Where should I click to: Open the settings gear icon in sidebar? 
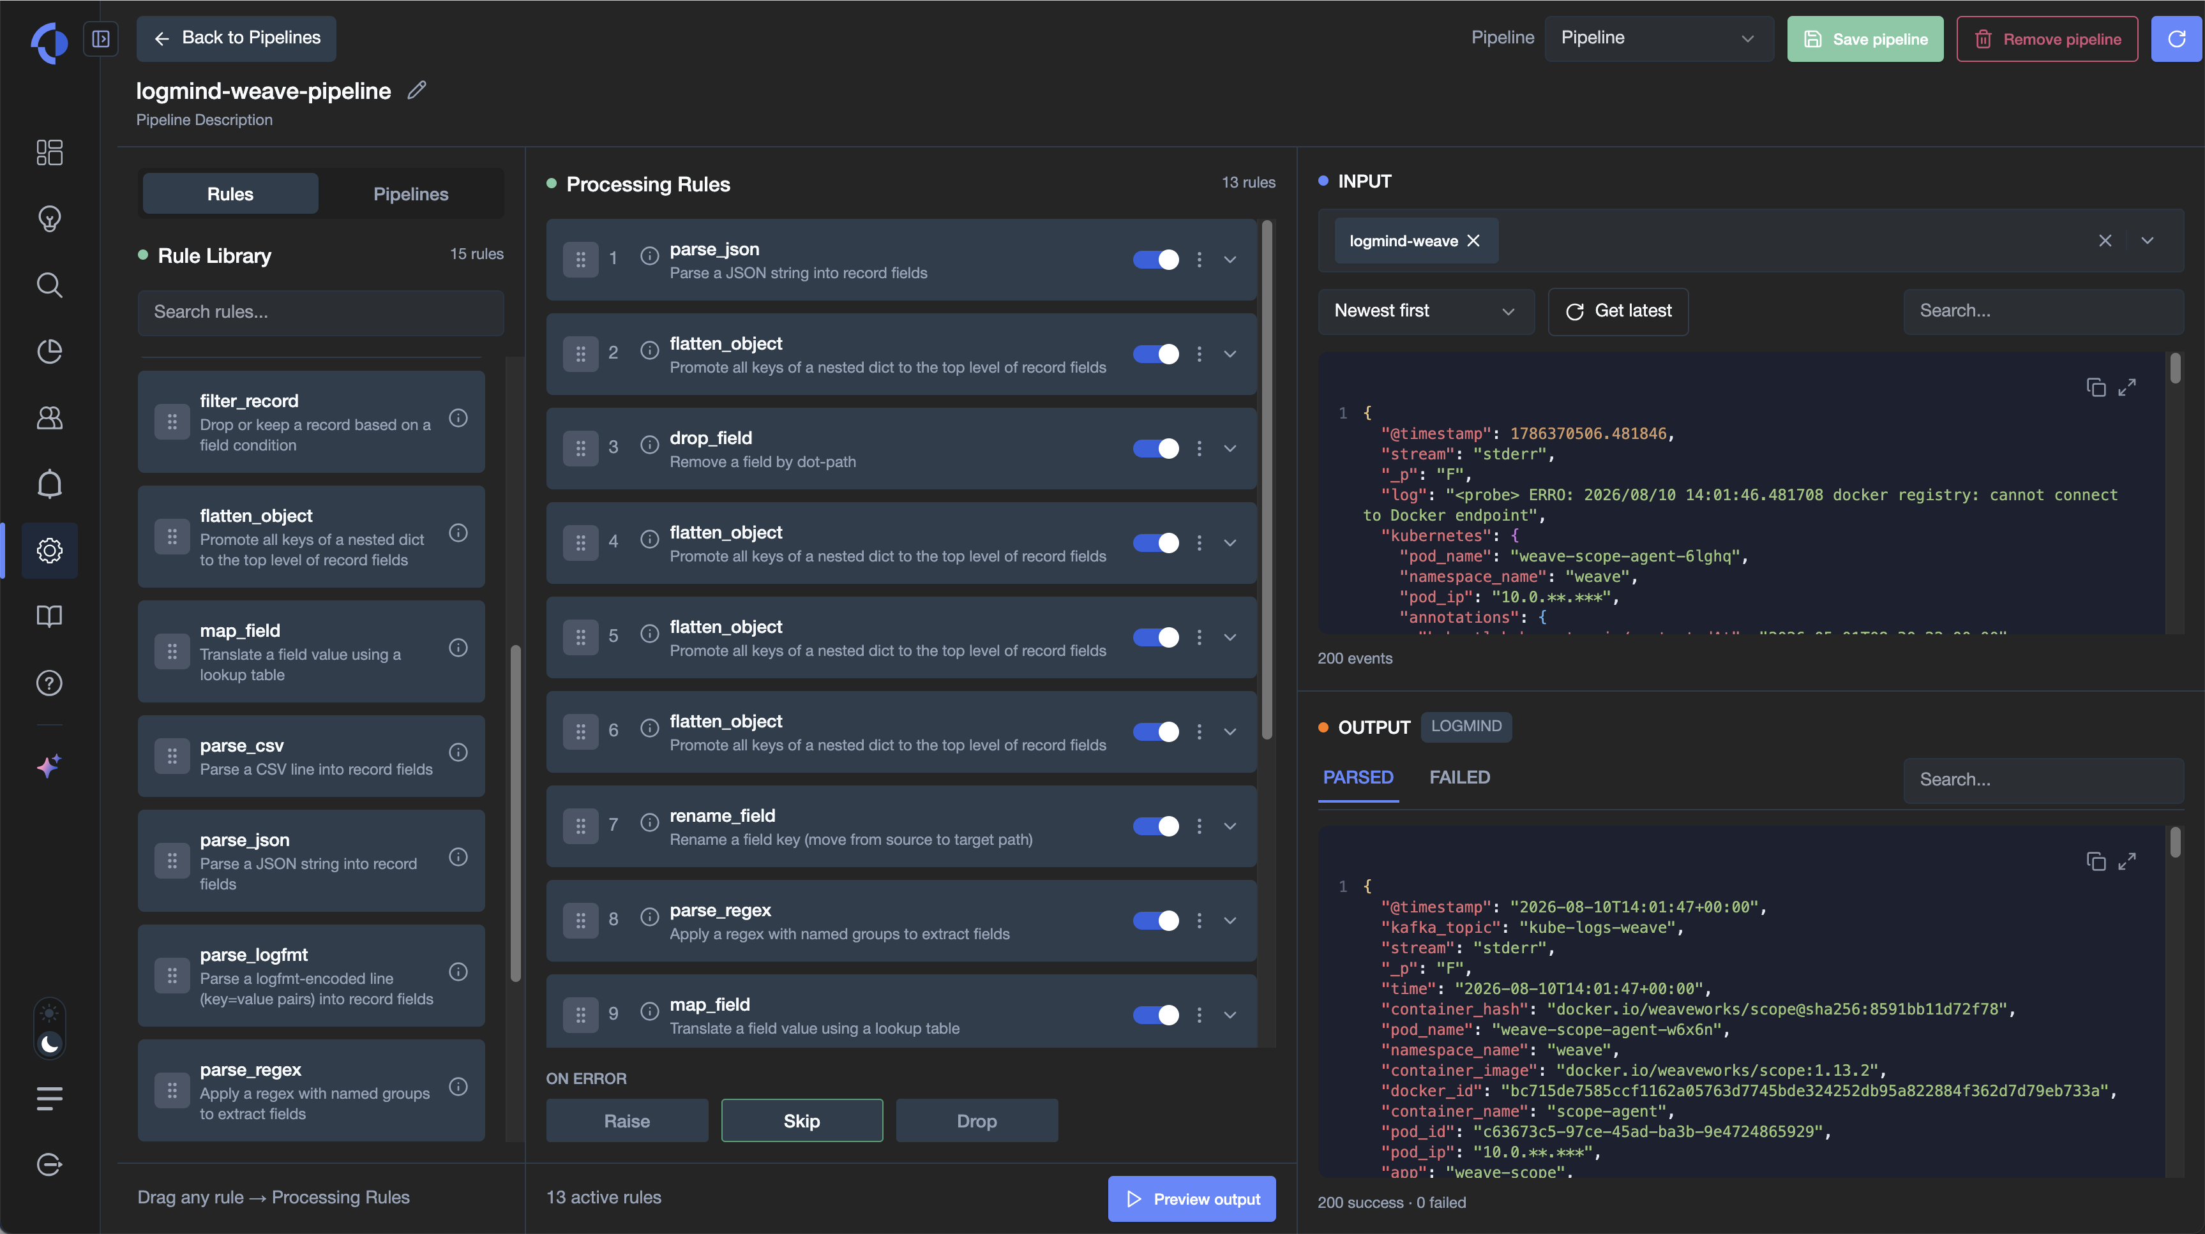point(50,550)
